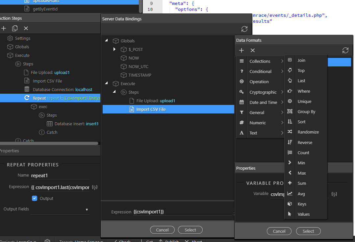Collapse the Execute node in Server Data Bindings
Screen dimensions: 355x242
[x=106, y=84]
